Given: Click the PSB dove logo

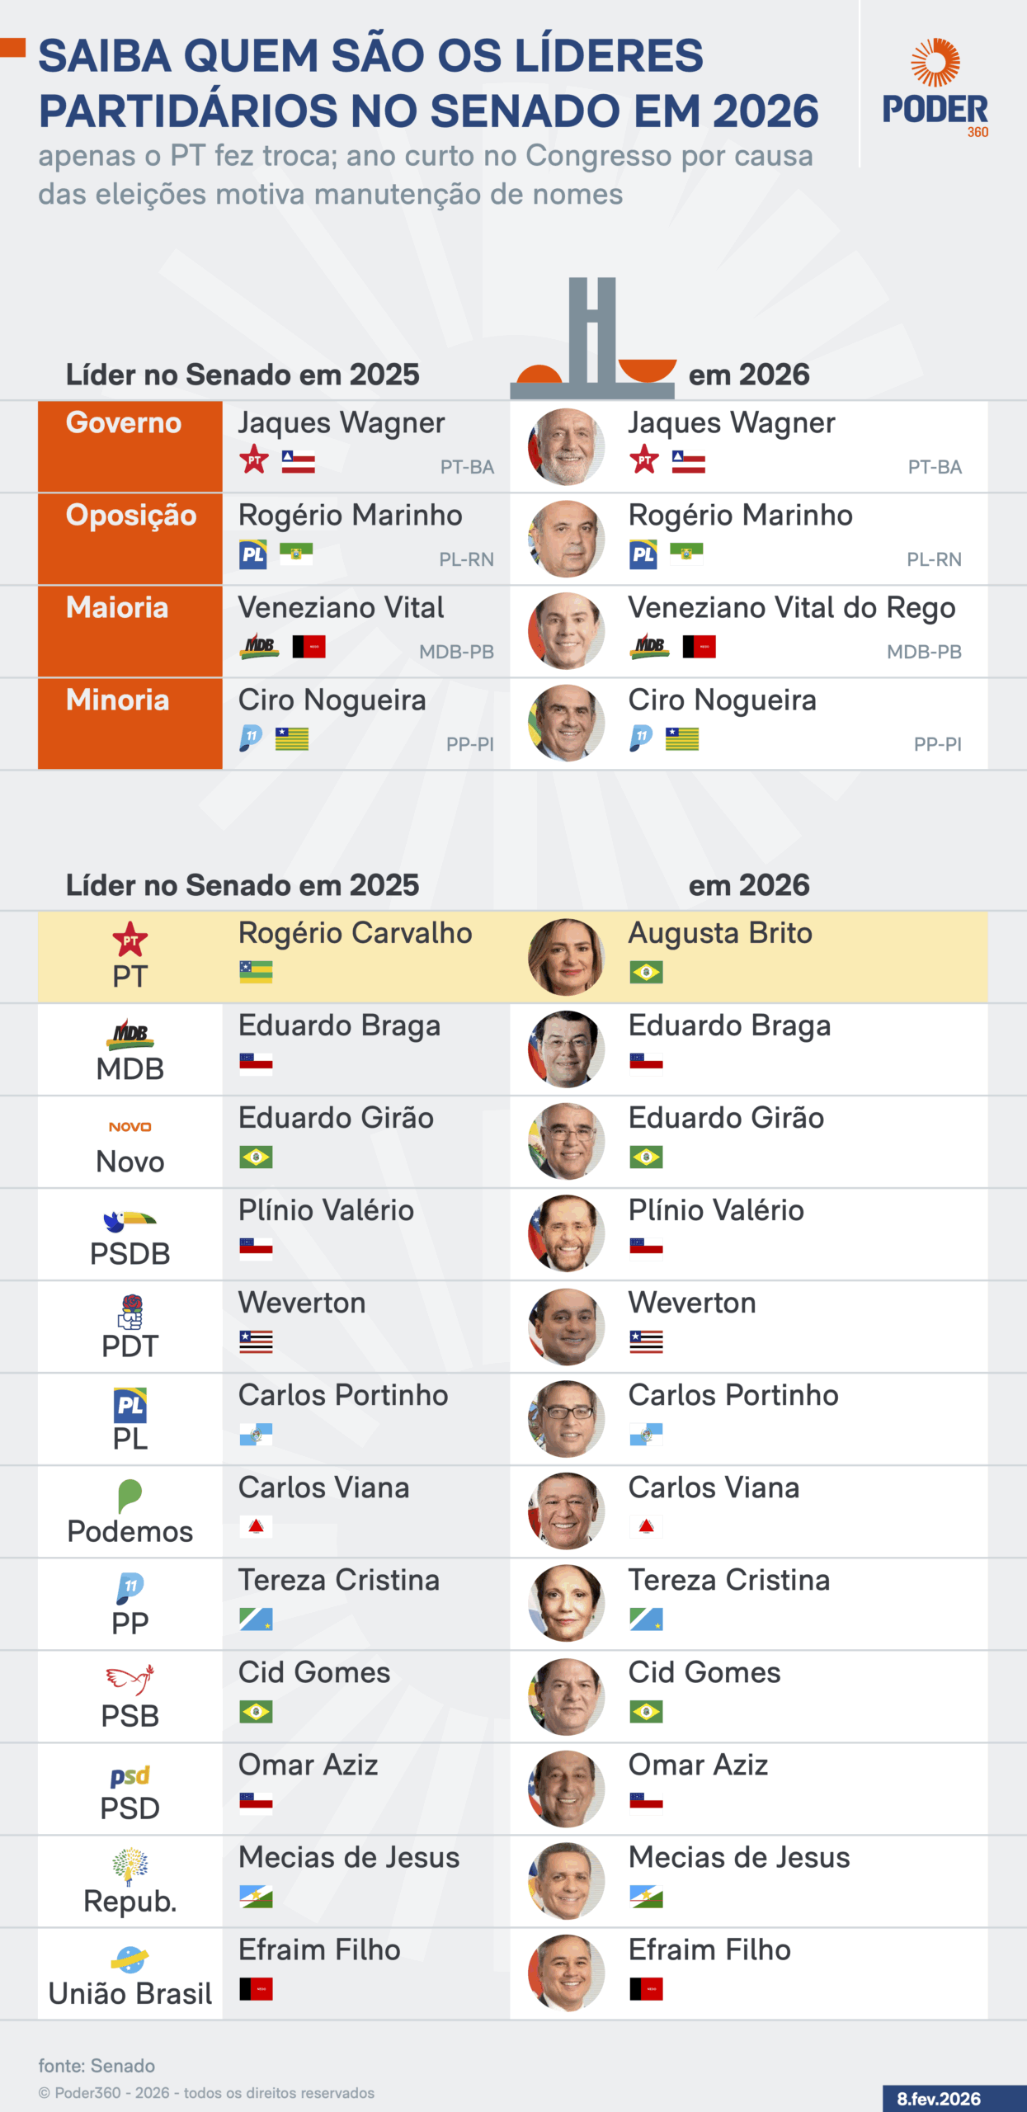Looking at the screenshot, I should [130, 1681].
